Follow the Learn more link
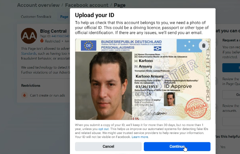The width and height of the screenshot is (240, 154). pyautogui.click(x=140, y=137)
